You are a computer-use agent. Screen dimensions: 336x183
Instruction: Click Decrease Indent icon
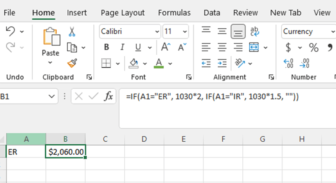pyautogui.click(x=206, y=63)
